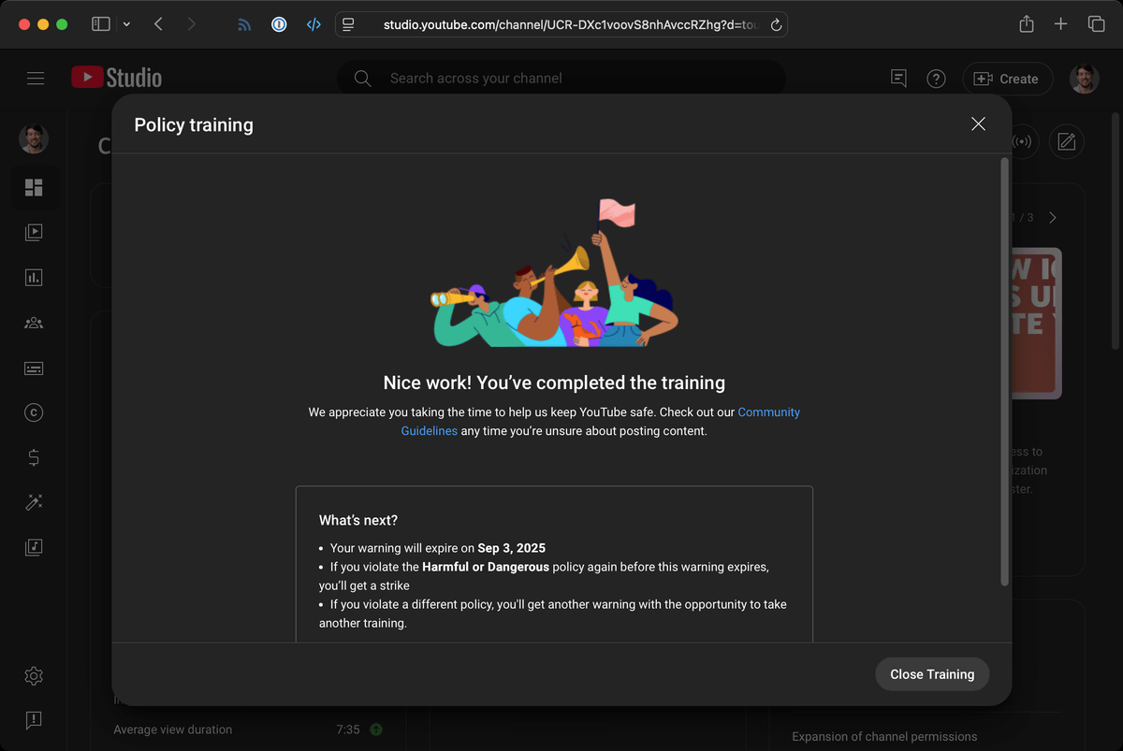
Task: Click the search magnifier icon
Action: [x=362, y=79]
